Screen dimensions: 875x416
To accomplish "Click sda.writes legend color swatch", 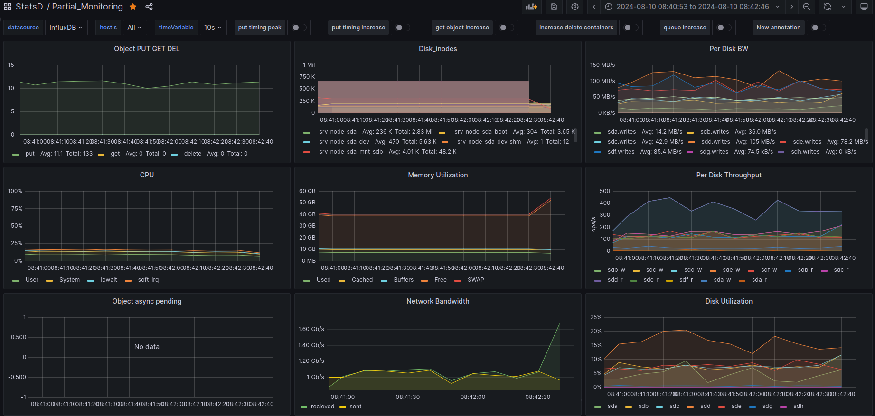I will [x=598, y=132].
